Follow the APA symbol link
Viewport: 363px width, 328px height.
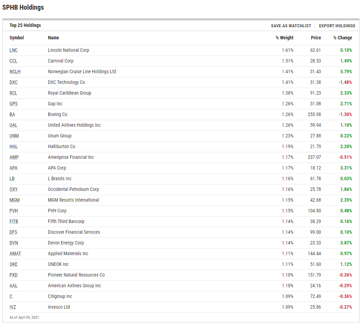tap(13, 168)
